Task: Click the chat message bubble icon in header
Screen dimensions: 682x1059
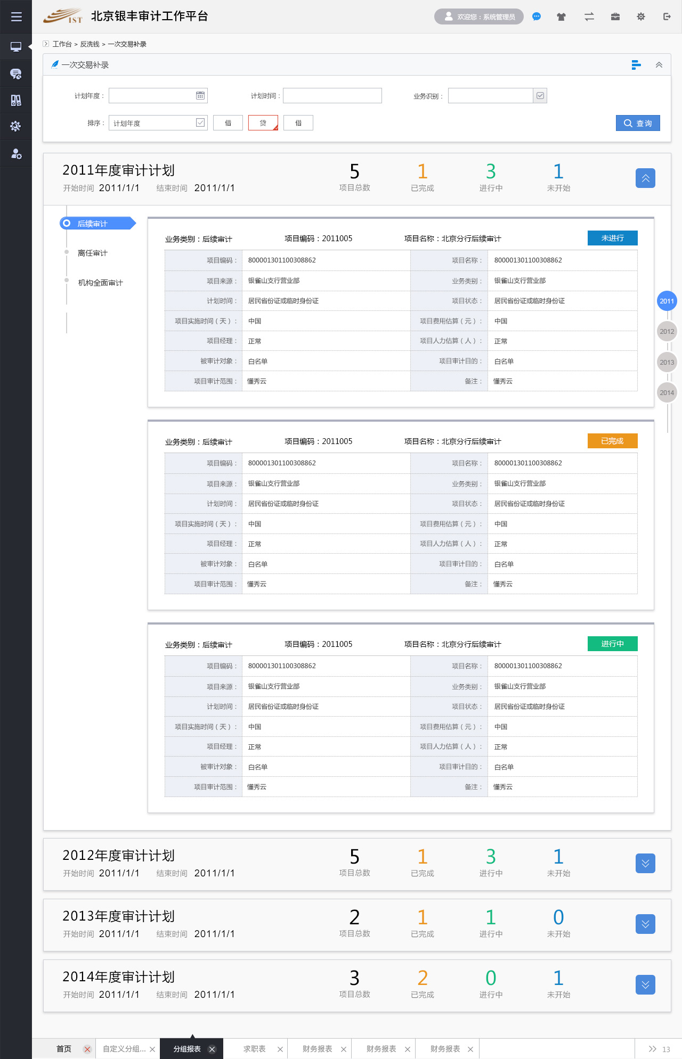Action: click(537, 17)
